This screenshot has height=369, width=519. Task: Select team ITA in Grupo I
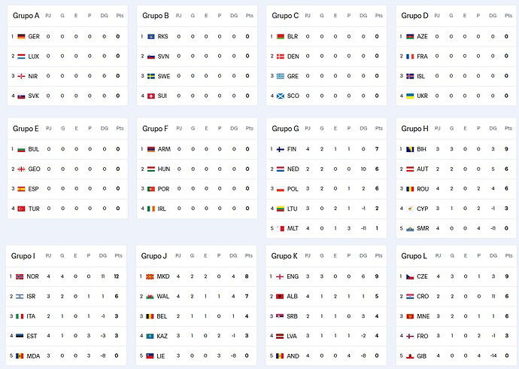click(32, 316)
